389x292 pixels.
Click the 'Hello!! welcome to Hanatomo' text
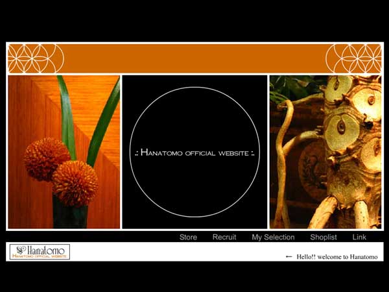339,257
